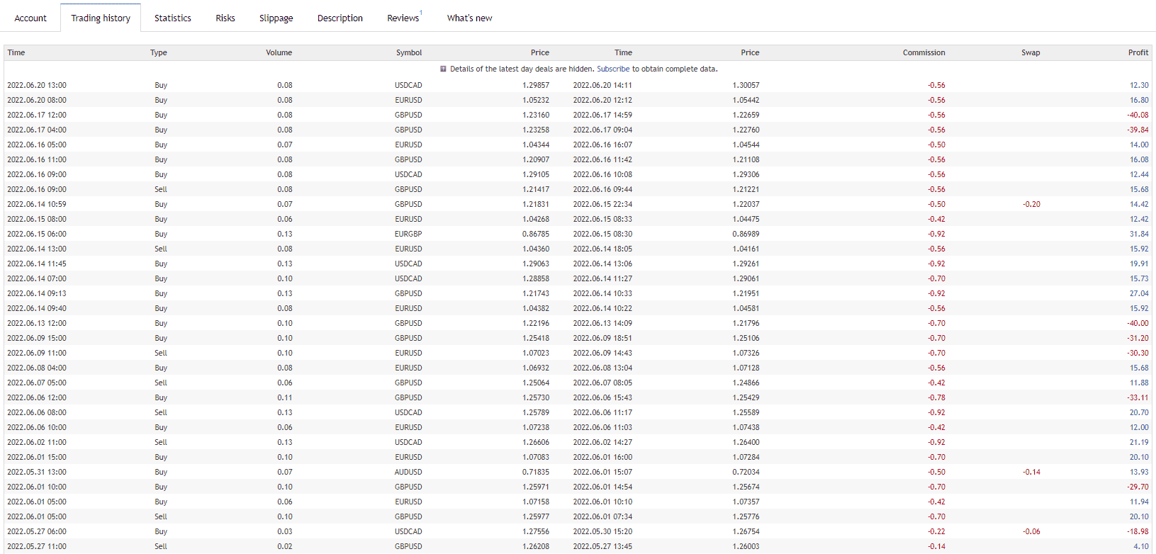1156x554 pixels.
Task: Click close price 0.72034
Action: coord(746,472)
